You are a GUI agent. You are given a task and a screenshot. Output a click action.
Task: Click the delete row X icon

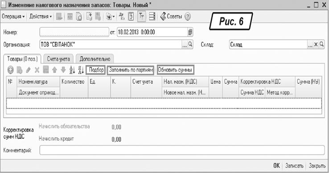(37, 70)
